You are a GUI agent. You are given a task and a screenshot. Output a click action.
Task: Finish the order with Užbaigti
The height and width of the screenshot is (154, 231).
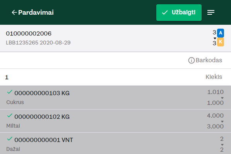pos(179,12)
